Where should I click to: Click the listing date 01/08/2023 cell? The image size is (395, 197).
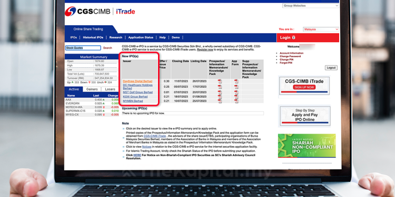(199, 97)
